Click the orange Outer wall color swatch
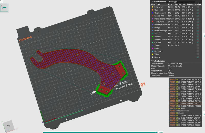 (152, 10)
